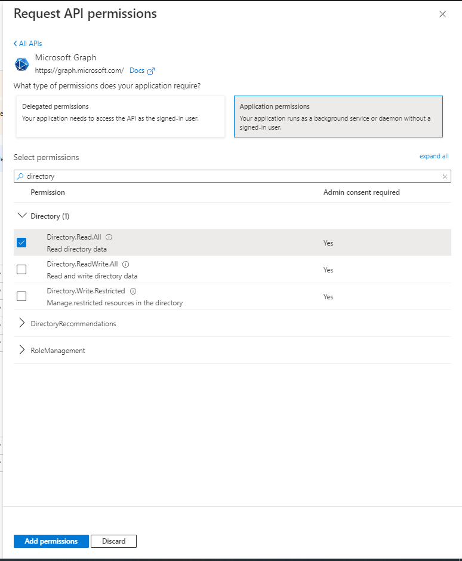Click the expand all link
Viewport: 462px width, 561px height.
tap(434, 156)
